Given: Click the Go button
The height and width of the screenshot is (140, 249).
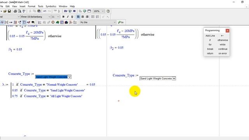Looking at the screenshot, I should pos(121,23).
